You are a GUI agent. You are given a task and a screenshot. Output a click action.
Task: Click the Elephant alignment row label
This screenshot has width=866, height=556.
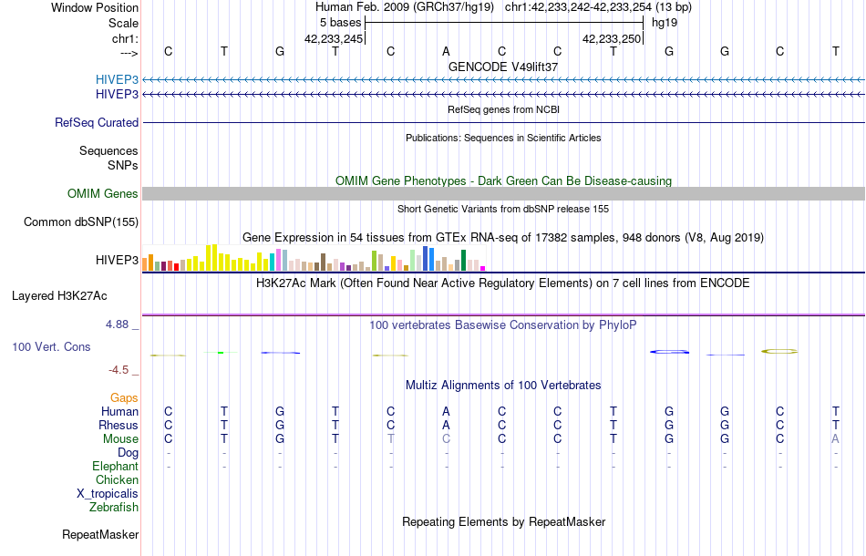[x=115, y=467]
